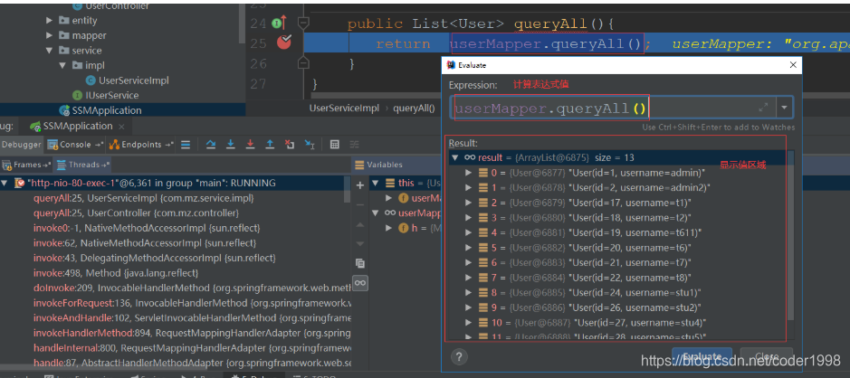The width and height of the screenshot is (850, 378).
Task: Select SSMApplication in project tree
Action: [x=106, y=110]
